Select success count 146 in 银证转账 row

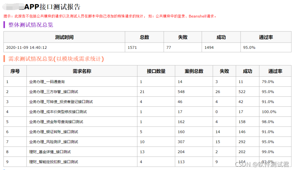(x=242, y=132)
